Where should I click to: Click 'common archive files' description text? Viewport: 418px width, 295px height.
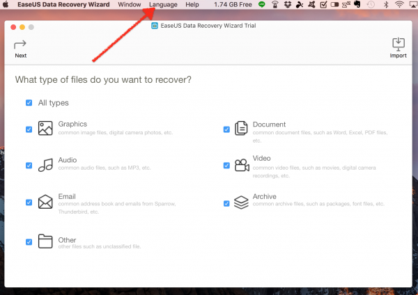click(318, 204)
